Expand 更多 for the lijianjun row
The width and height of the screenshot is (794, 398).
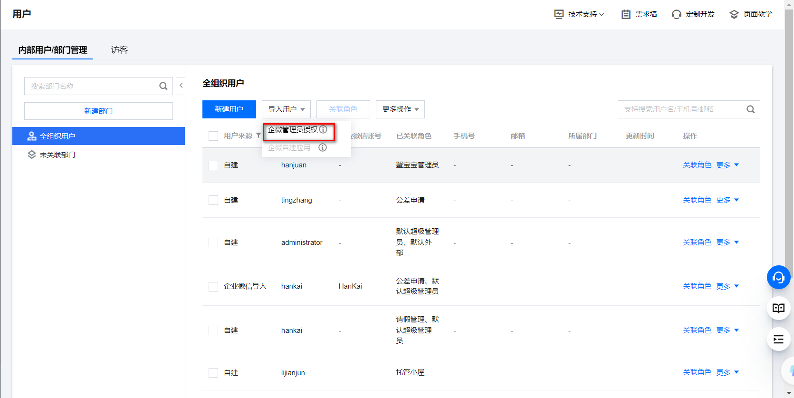click(x=727, y=372)
